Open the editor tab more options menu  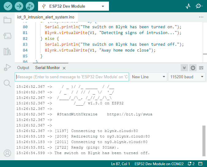pyautogui.click(x=201, y=17)
